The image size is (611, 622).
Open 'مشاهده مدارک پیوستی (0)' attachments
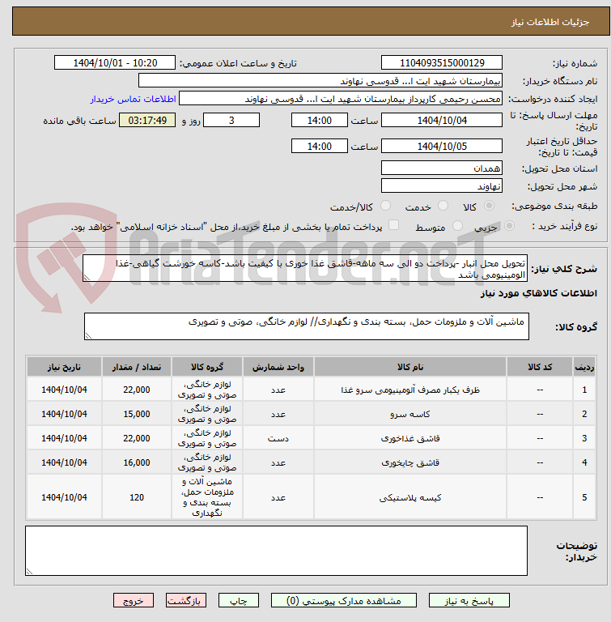point(343,601)
